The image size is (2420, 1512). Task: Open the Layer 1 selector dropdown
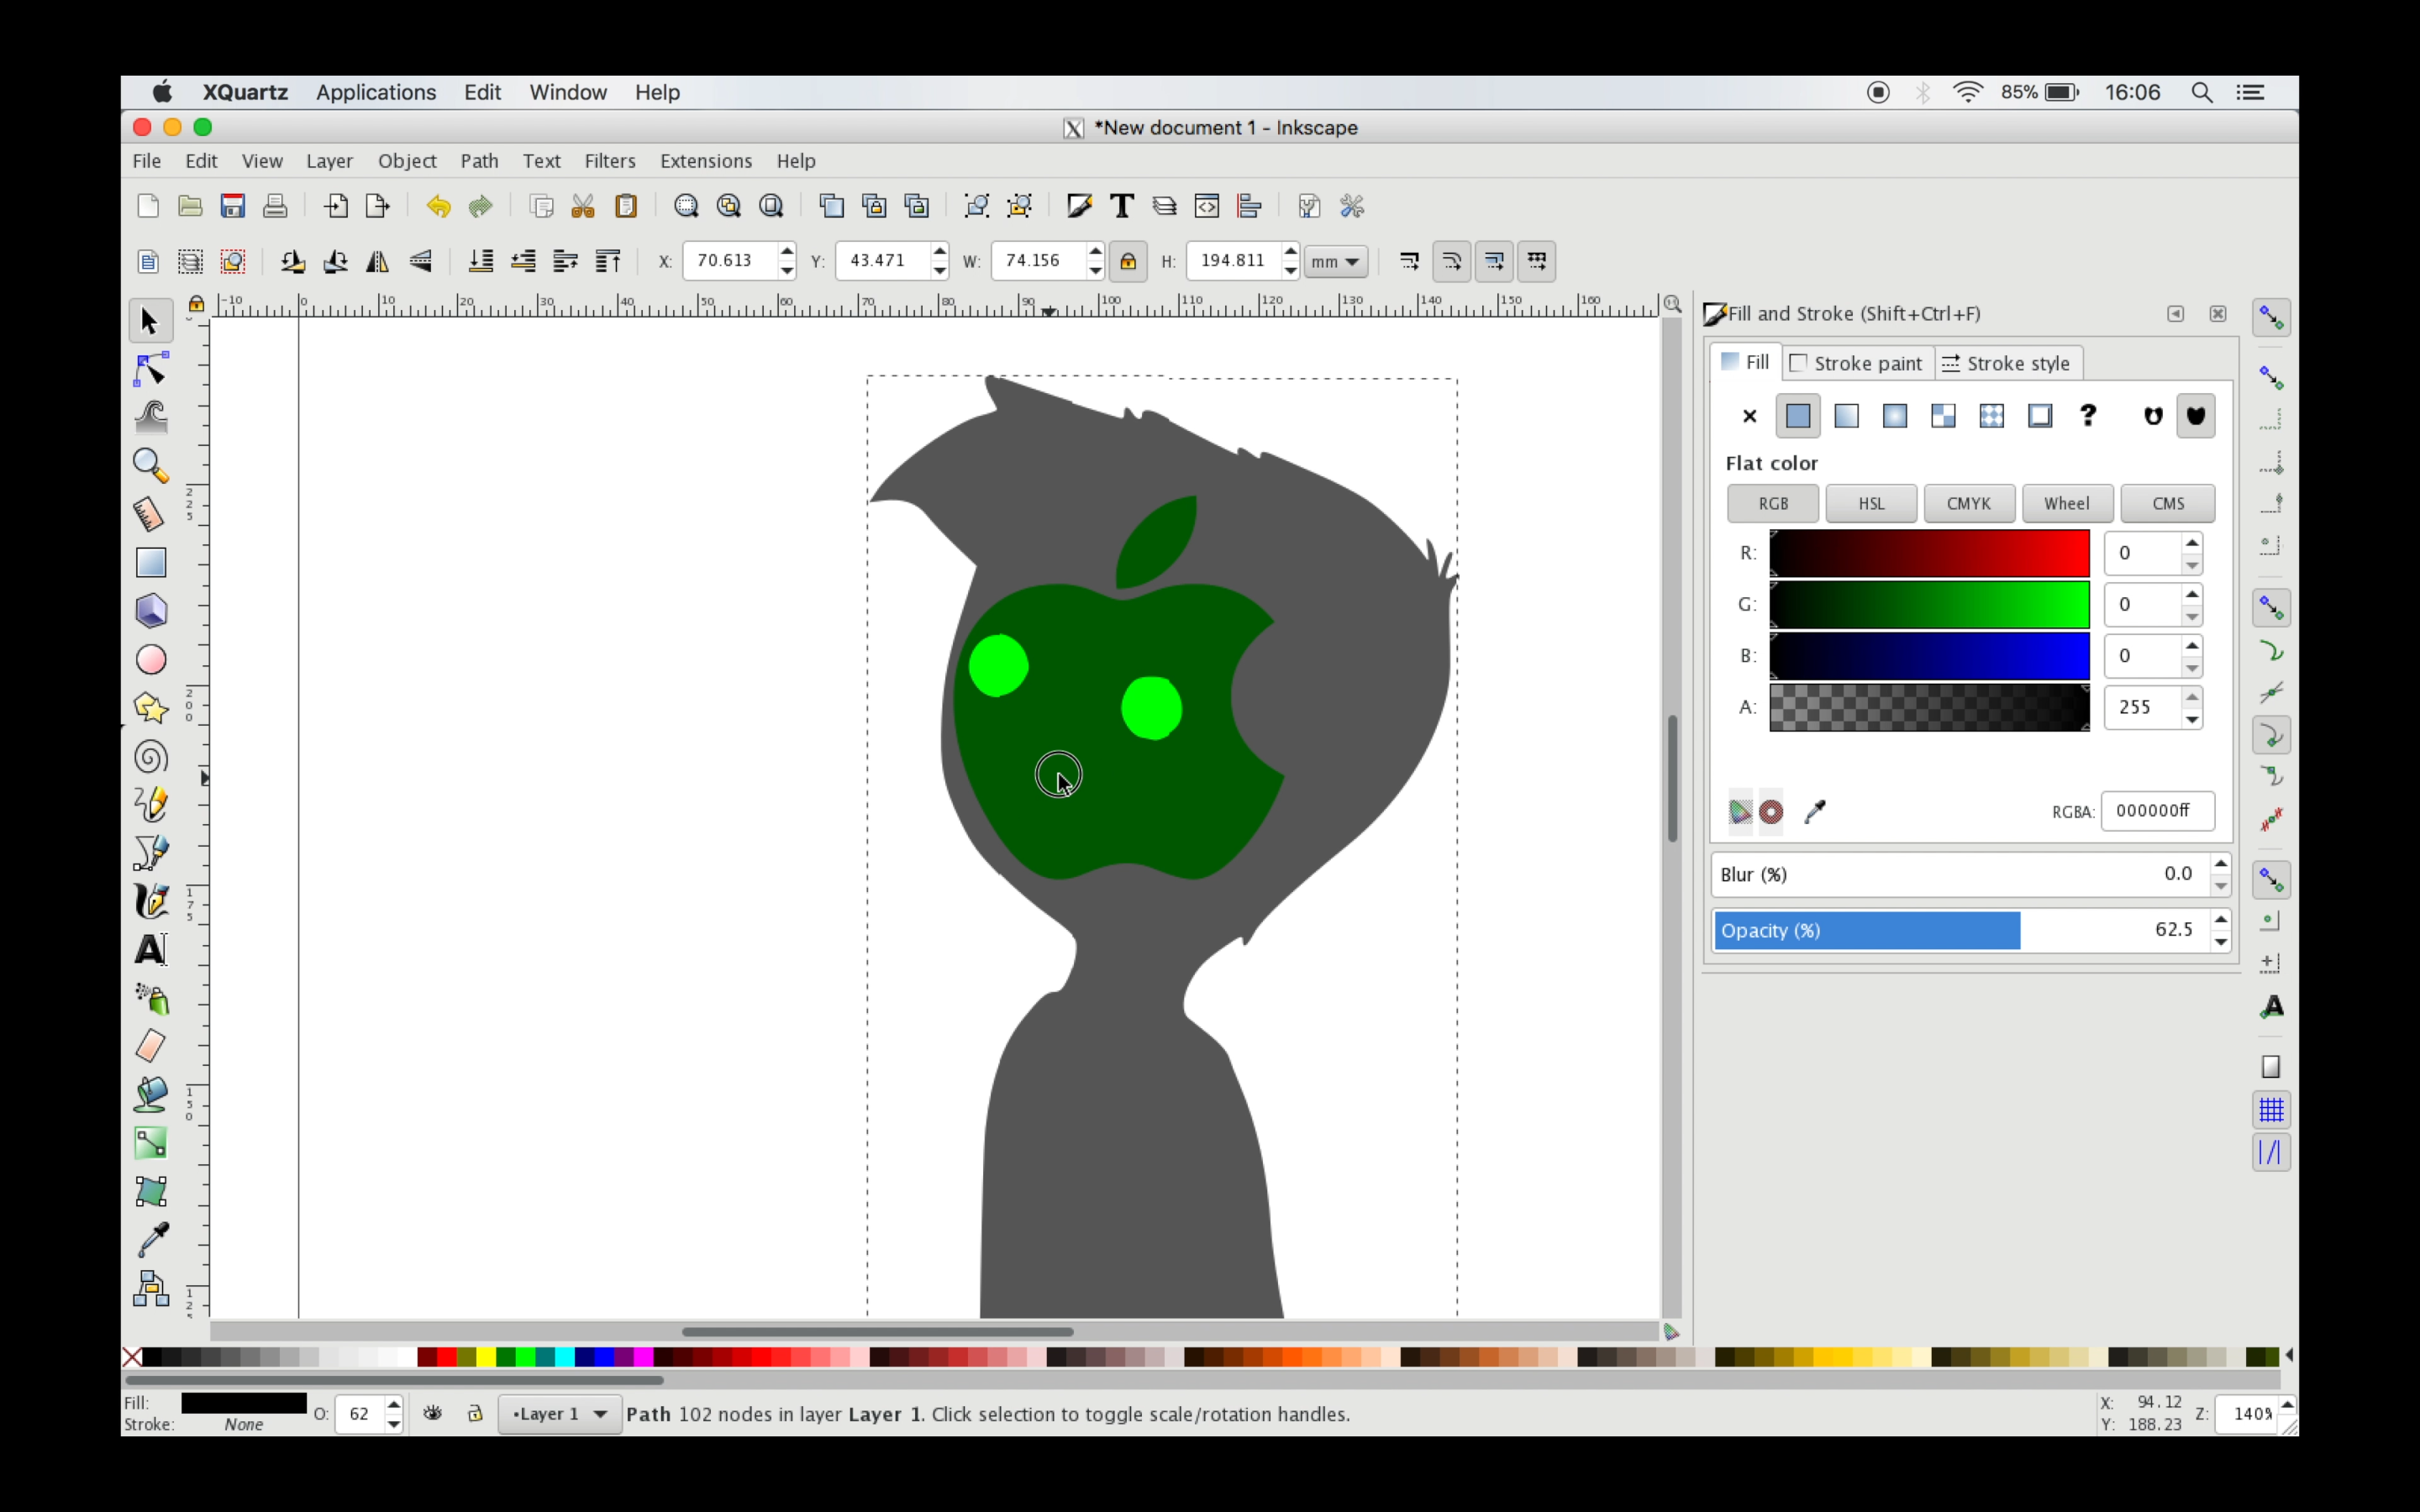click(559, 1413)
